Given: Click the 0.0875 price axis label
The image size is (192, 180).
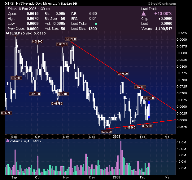Looking at the screenshot, I should [182, 46].
